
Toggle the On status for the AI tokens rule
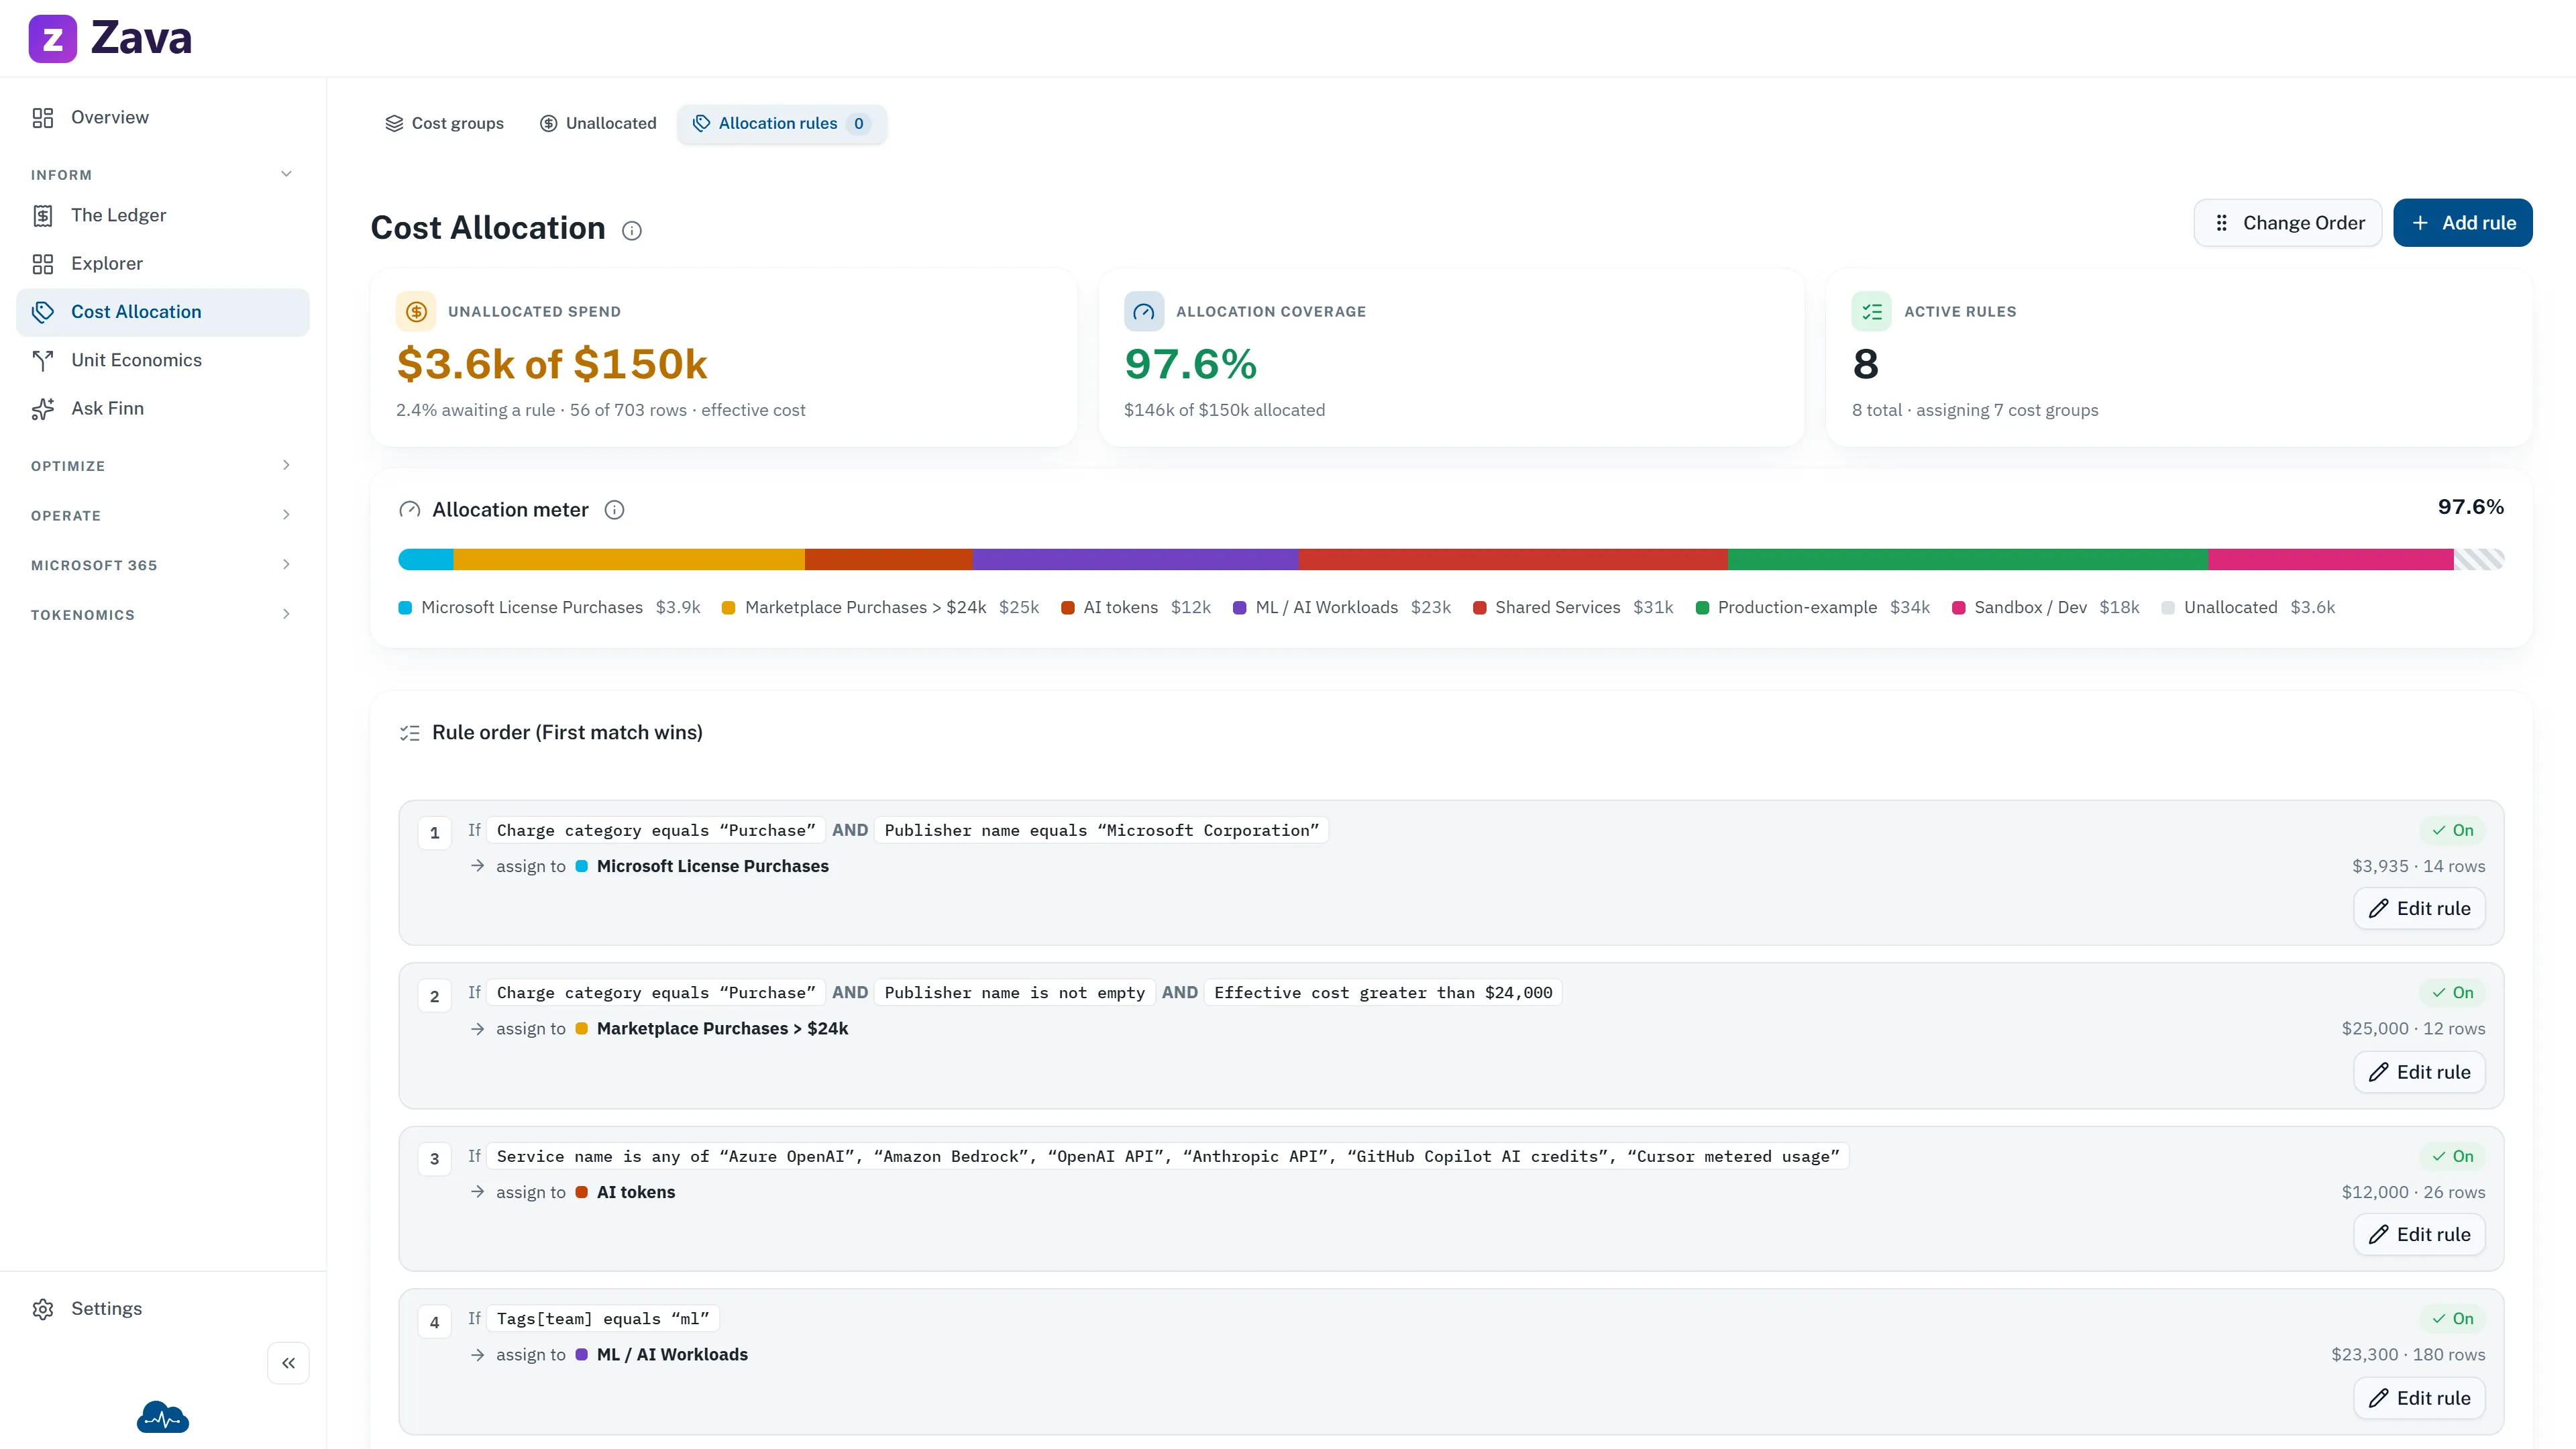pos(2452,1157)
